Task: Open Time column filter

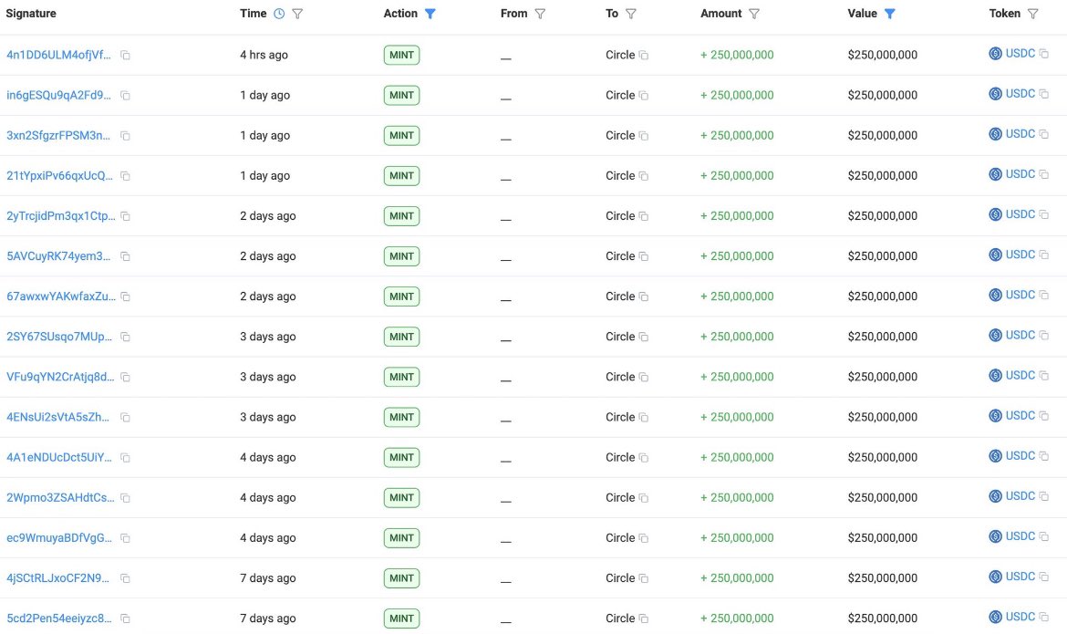Action: (297, 14)
